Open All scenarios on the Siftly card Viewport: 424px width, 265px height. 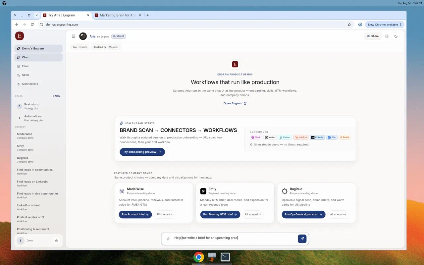coord(253,215)
